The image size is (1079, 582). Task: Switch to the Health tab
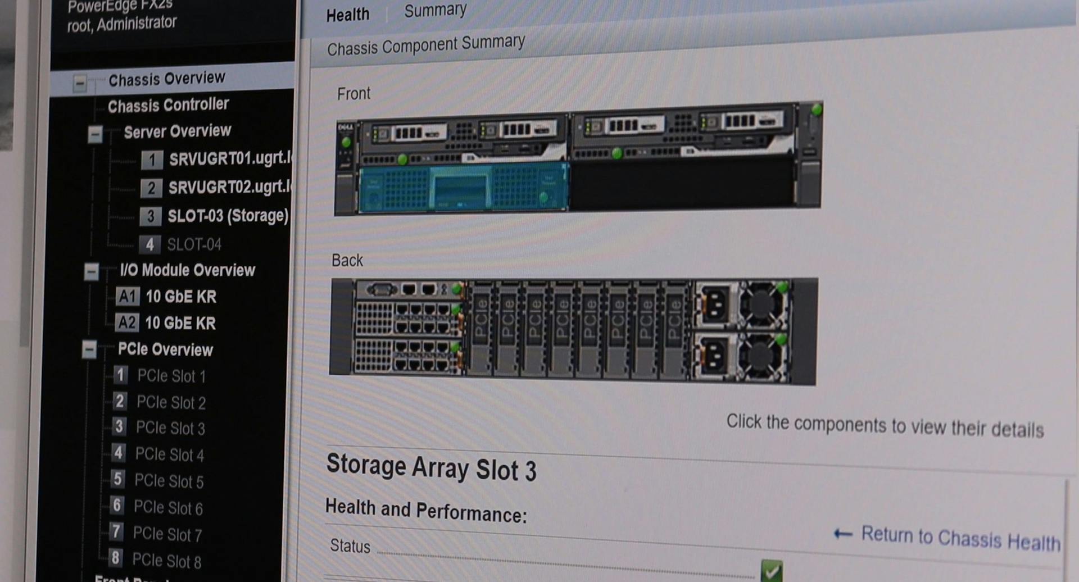click(x=348, y=14)
